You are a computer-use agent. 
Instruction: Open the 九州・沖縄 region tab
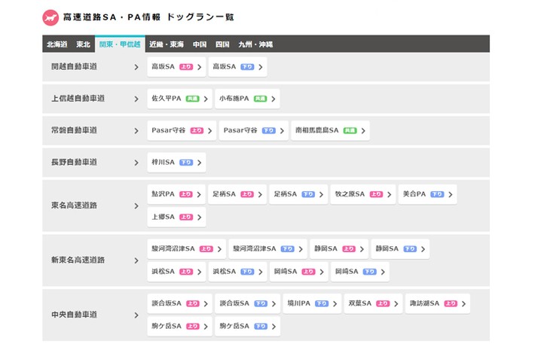point(255,44)
